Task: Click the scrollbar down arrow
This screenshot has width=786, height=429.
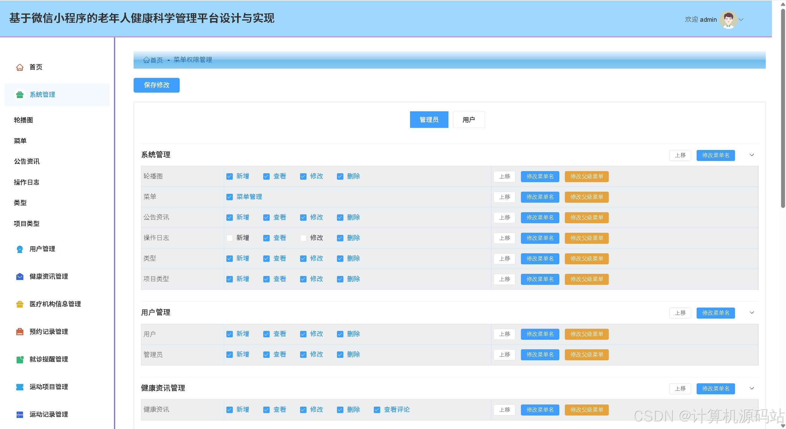Action: click(783, 426)
